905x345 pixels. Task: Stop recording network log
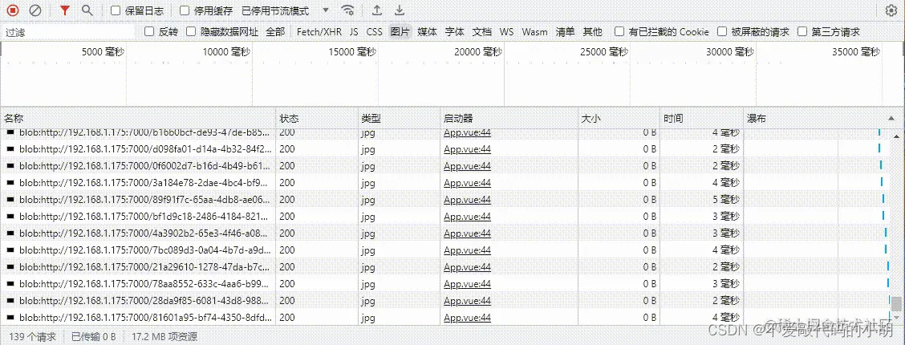click(14, 10)
